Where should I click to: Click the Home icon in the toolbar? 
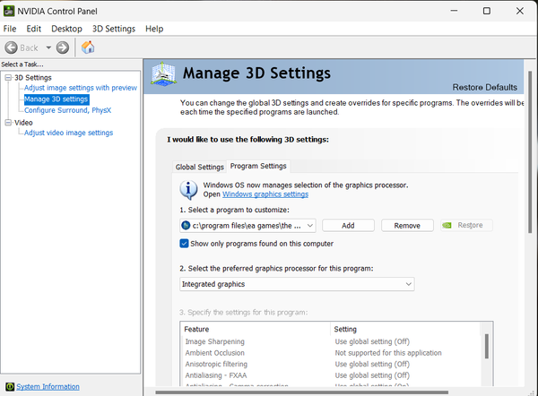88,47
